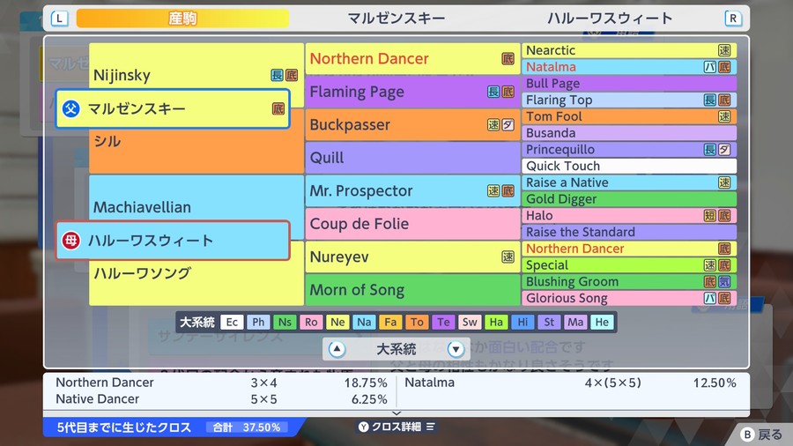This screenshot has height=446, width=793.
Task: Select Busanda row
Action: point(629,133)
